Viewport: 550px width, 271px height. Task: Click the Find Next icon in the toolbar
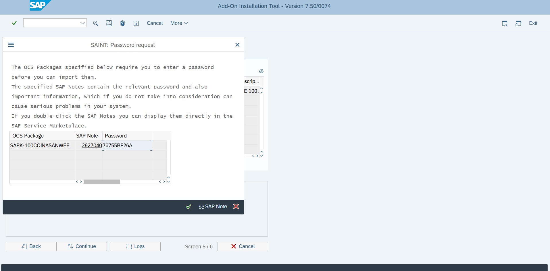tap(109, 23)
